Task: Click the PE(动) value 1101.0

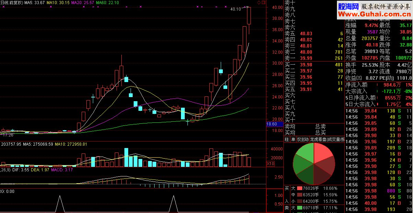Action: click(x=405, y=78)
